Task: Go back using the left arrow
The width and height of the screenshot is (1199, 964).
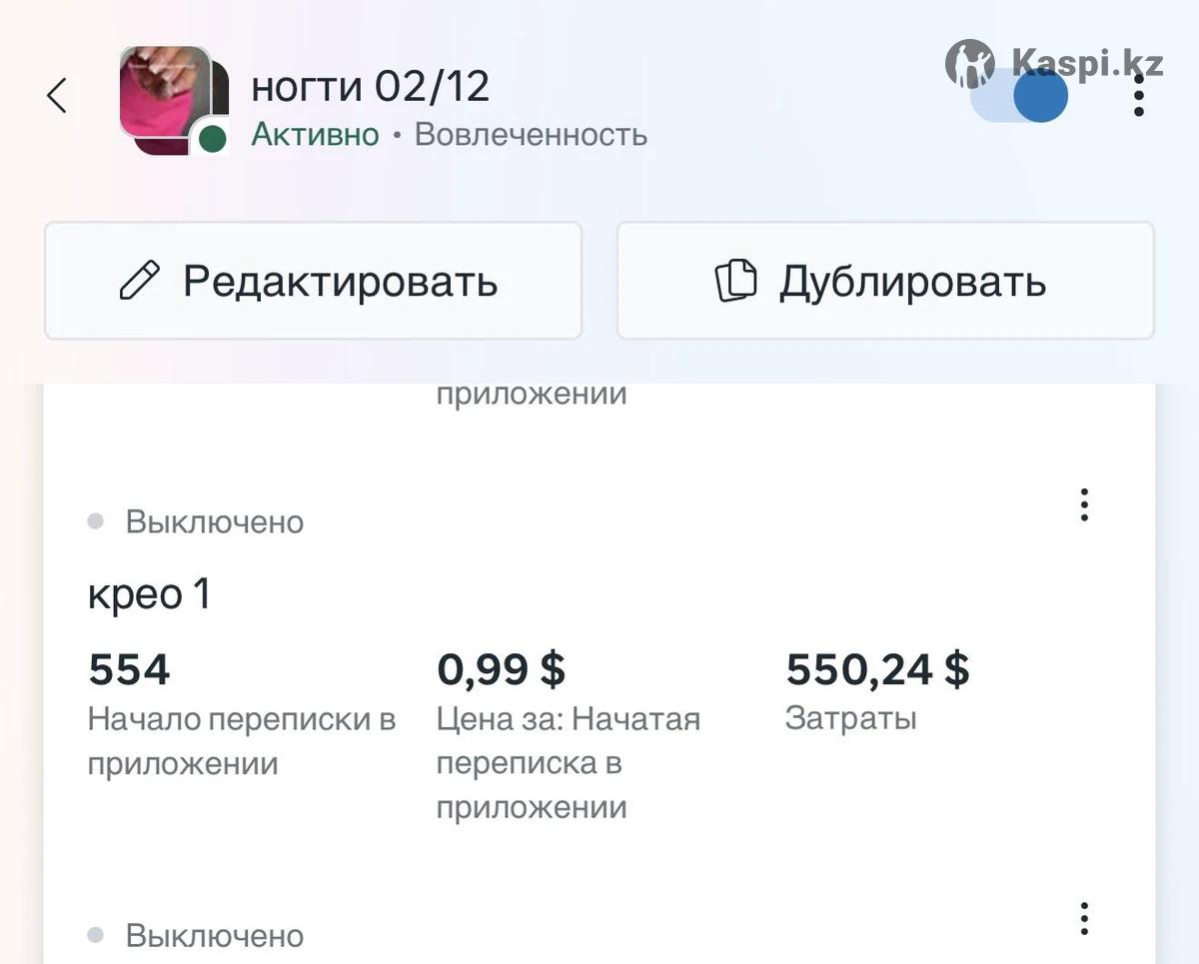Action: click(x=57, y=96)
